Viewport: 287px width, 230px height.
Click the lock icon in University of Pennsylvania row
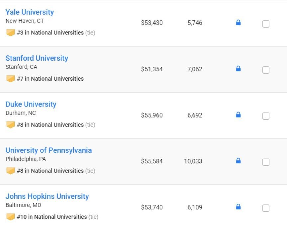click(238, 161)
